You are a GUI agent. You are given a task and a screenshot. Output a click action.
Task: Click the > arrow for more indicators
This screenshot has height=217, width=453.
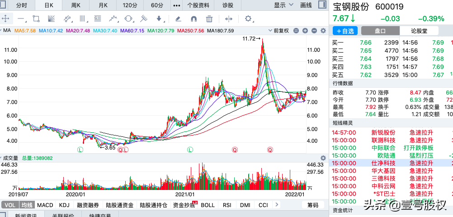click(x=277, y=205)
